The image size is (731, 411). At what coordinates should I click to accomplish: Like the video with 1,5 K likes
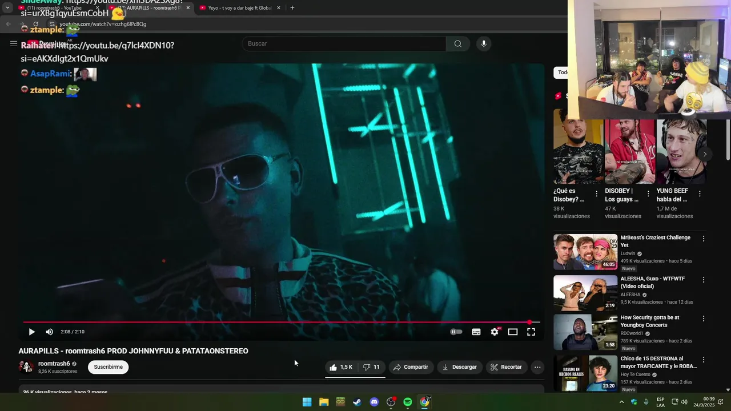[341, 367]
